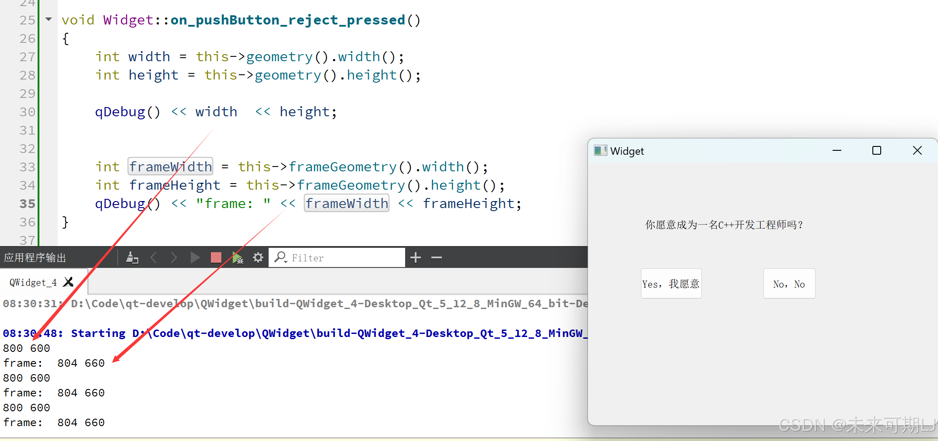
Task: Close the Widget window
Action: pos(917,150)
